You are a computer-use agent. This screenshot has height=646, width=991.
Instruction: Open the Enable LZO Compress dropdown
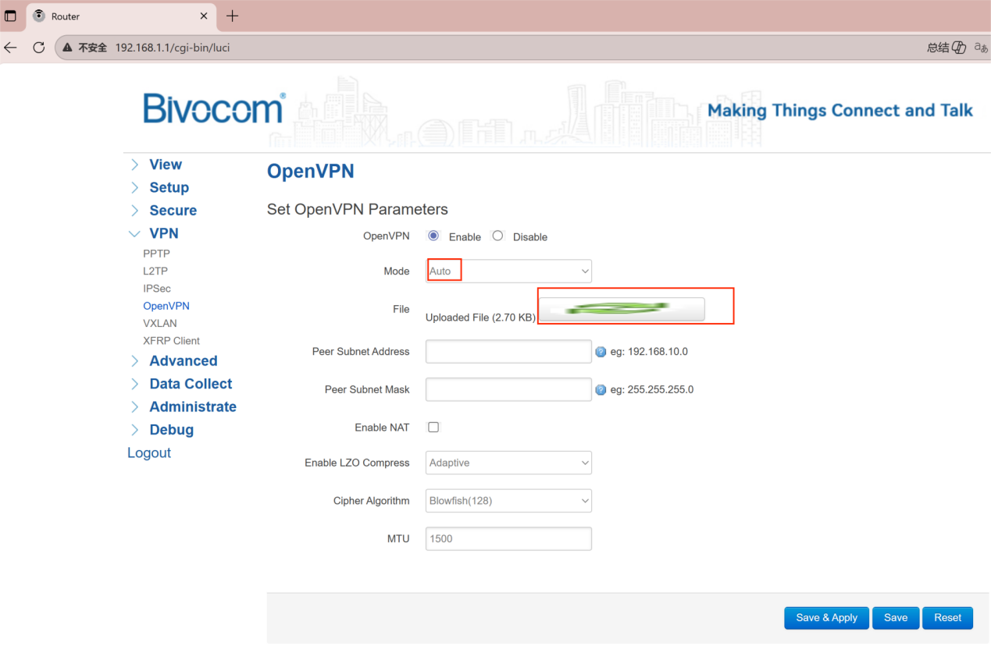tap(508, 463)
